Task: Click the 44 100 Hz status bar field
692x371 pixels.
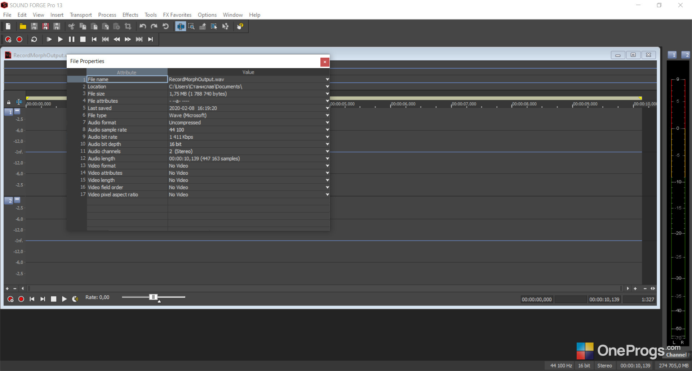Action: pos(561,366)
